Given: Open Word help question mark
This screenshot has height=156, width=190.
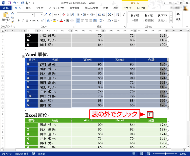Looking at the screenshot, I should (x=164, y=3).
